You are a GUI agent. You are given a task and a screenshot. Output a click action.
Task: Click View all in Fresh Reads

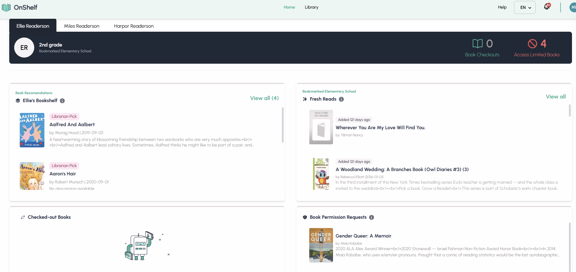(x=556, y=97)
